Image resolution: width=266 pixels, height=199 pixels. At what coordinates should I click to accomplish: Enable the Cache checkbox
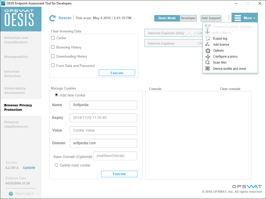click(53, 38)
